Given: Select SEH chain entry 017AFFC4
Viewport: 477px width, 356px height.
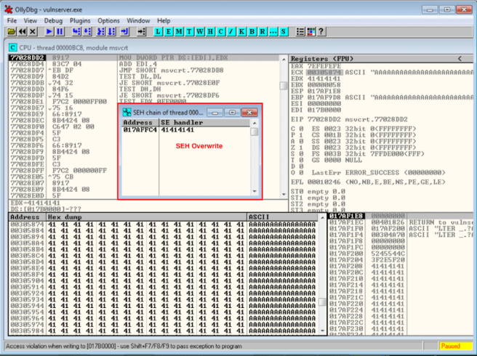Looking at the screenshot, I should pyautogui.click(x=140, y=130).
